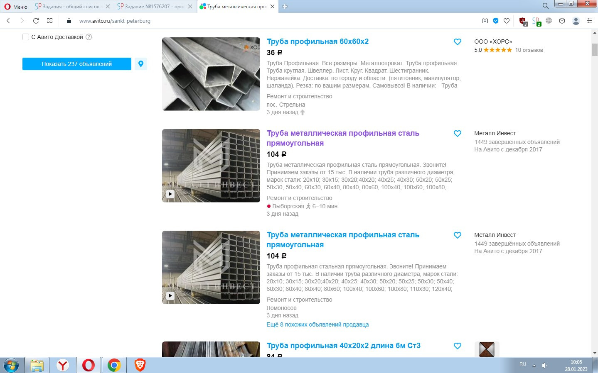
Task: Add page to bookmarks with heart icon
Action: point(507,21)
